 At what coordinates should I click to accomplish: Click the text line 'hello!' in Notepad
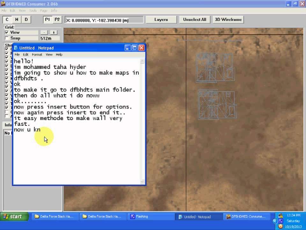pos(24,61)
